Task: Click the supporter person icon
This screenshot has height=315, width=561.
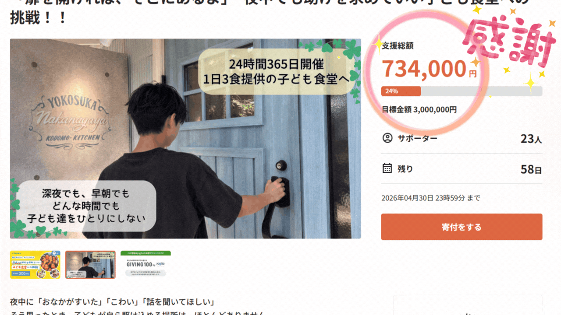Action: (x=387, y=138)
